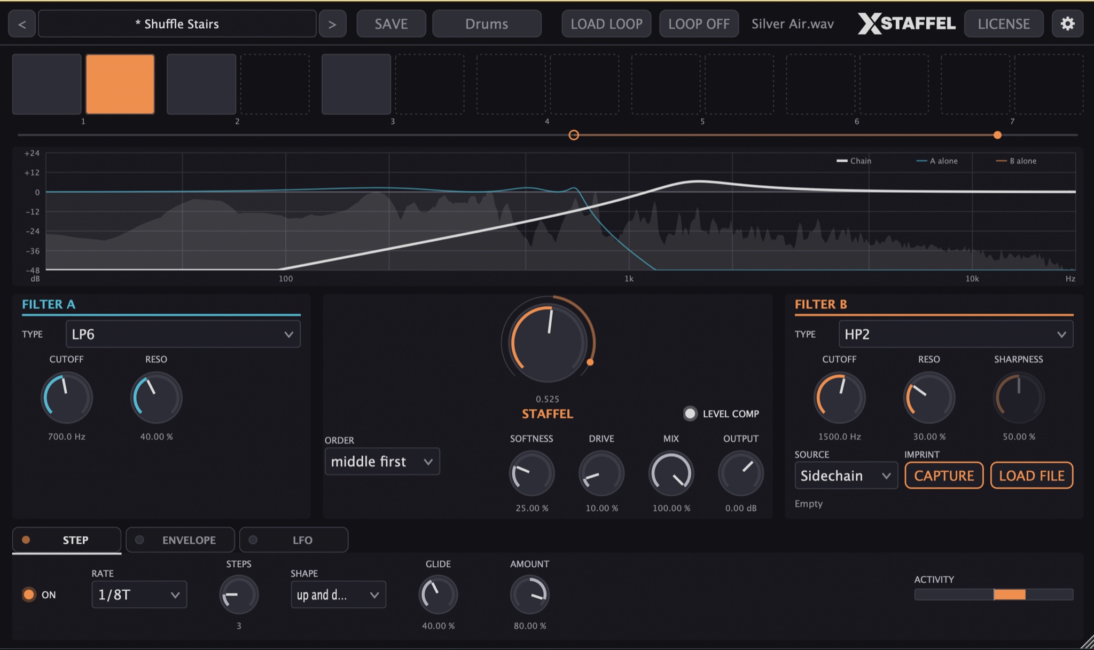Click the Shuffle Stairs preset name field
Image resolution: width=1094 pixels, height=650 pixels.
click(177, 24)
